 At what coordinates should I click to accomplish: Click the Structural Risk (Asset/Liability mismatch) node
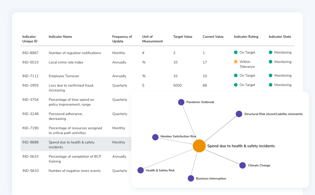click(x=239, y=114)
